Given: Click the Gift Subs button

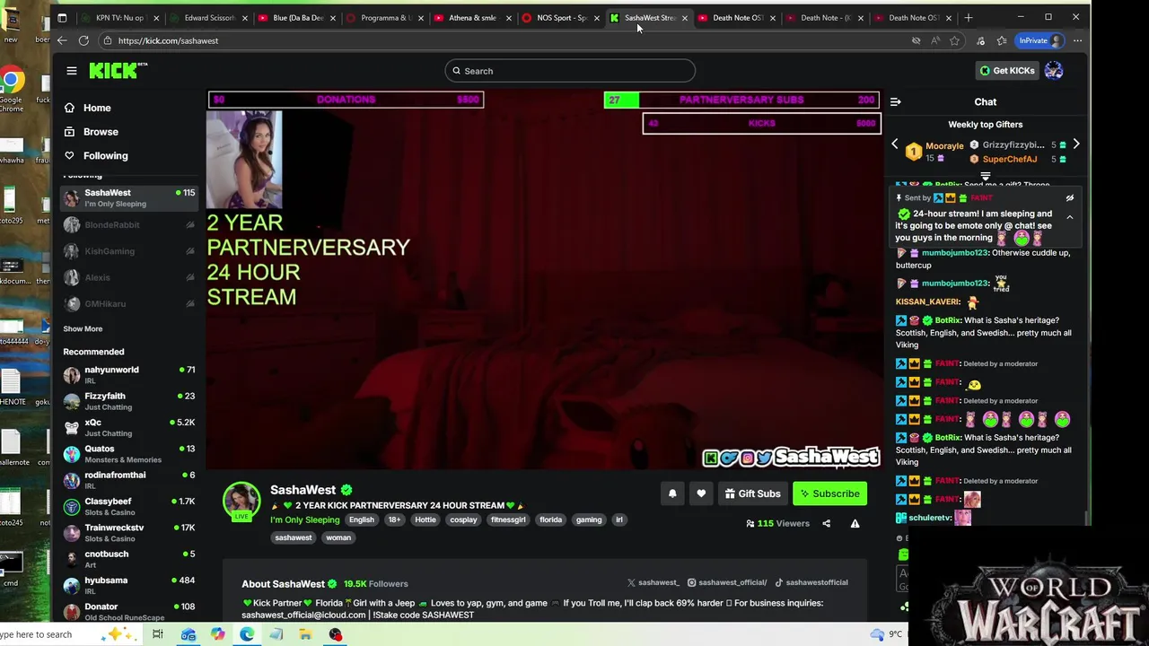Looking at the screenshot, I should 752,493.
